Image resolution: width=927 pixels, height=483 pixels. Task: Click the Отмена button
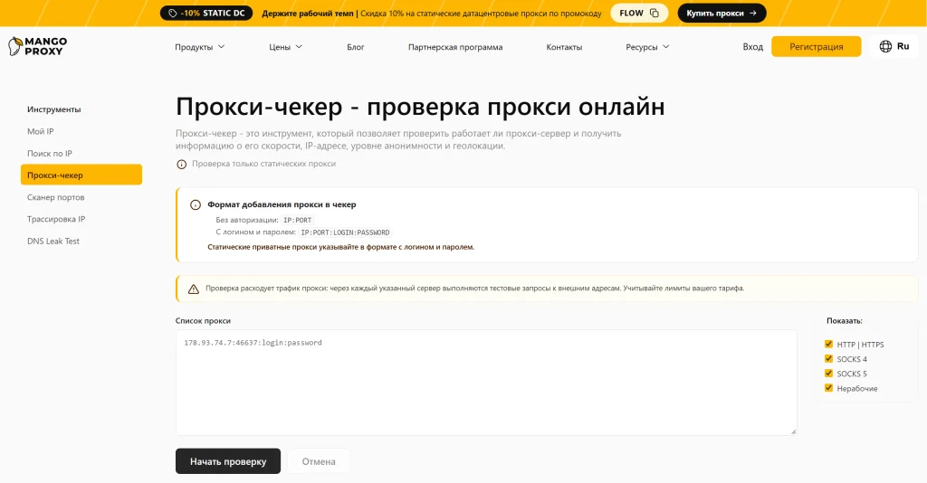(319, 461)
